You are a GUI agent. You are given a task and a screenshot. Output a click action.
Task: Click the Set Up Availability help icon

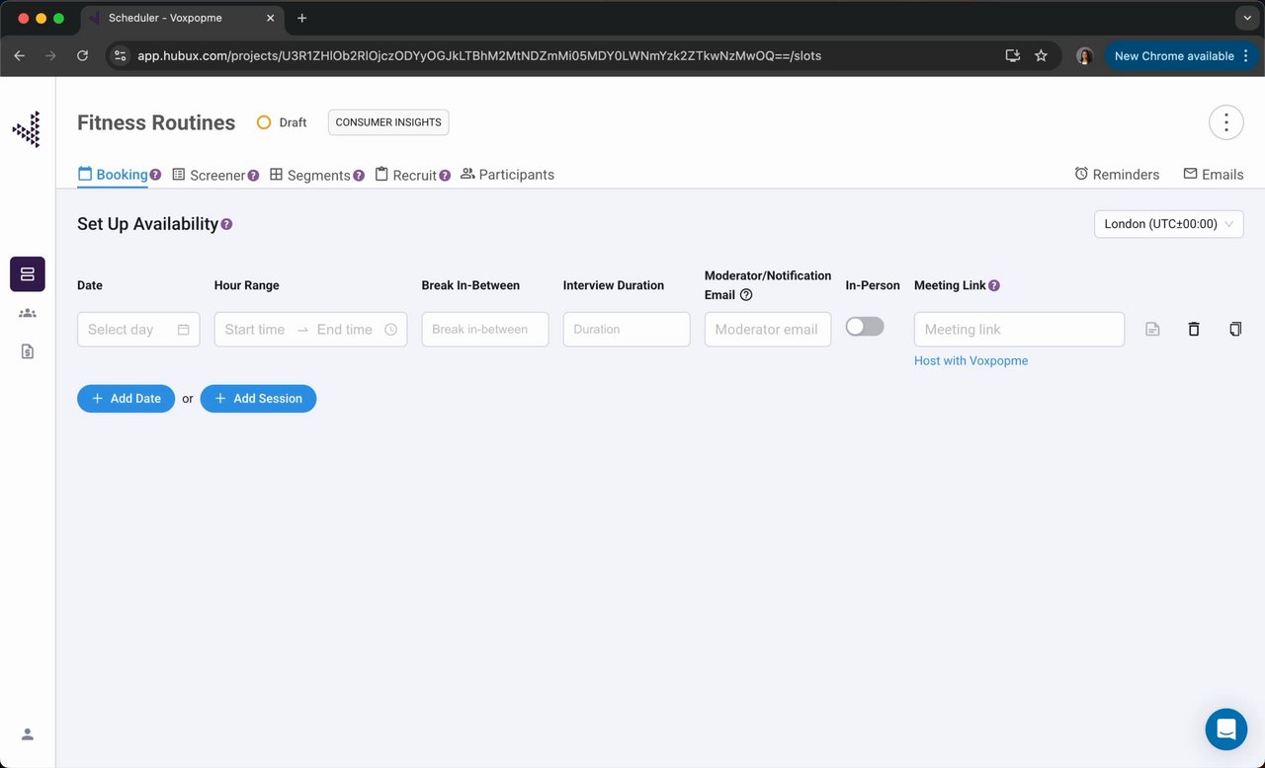point(226,224)
